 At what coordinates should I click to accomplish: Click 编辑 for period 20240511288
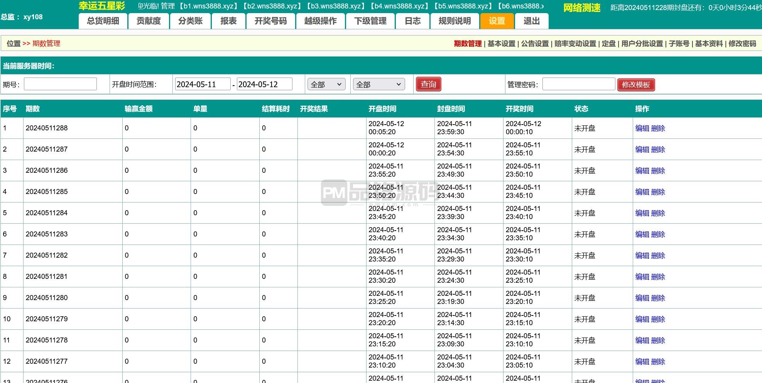(642, 128)
